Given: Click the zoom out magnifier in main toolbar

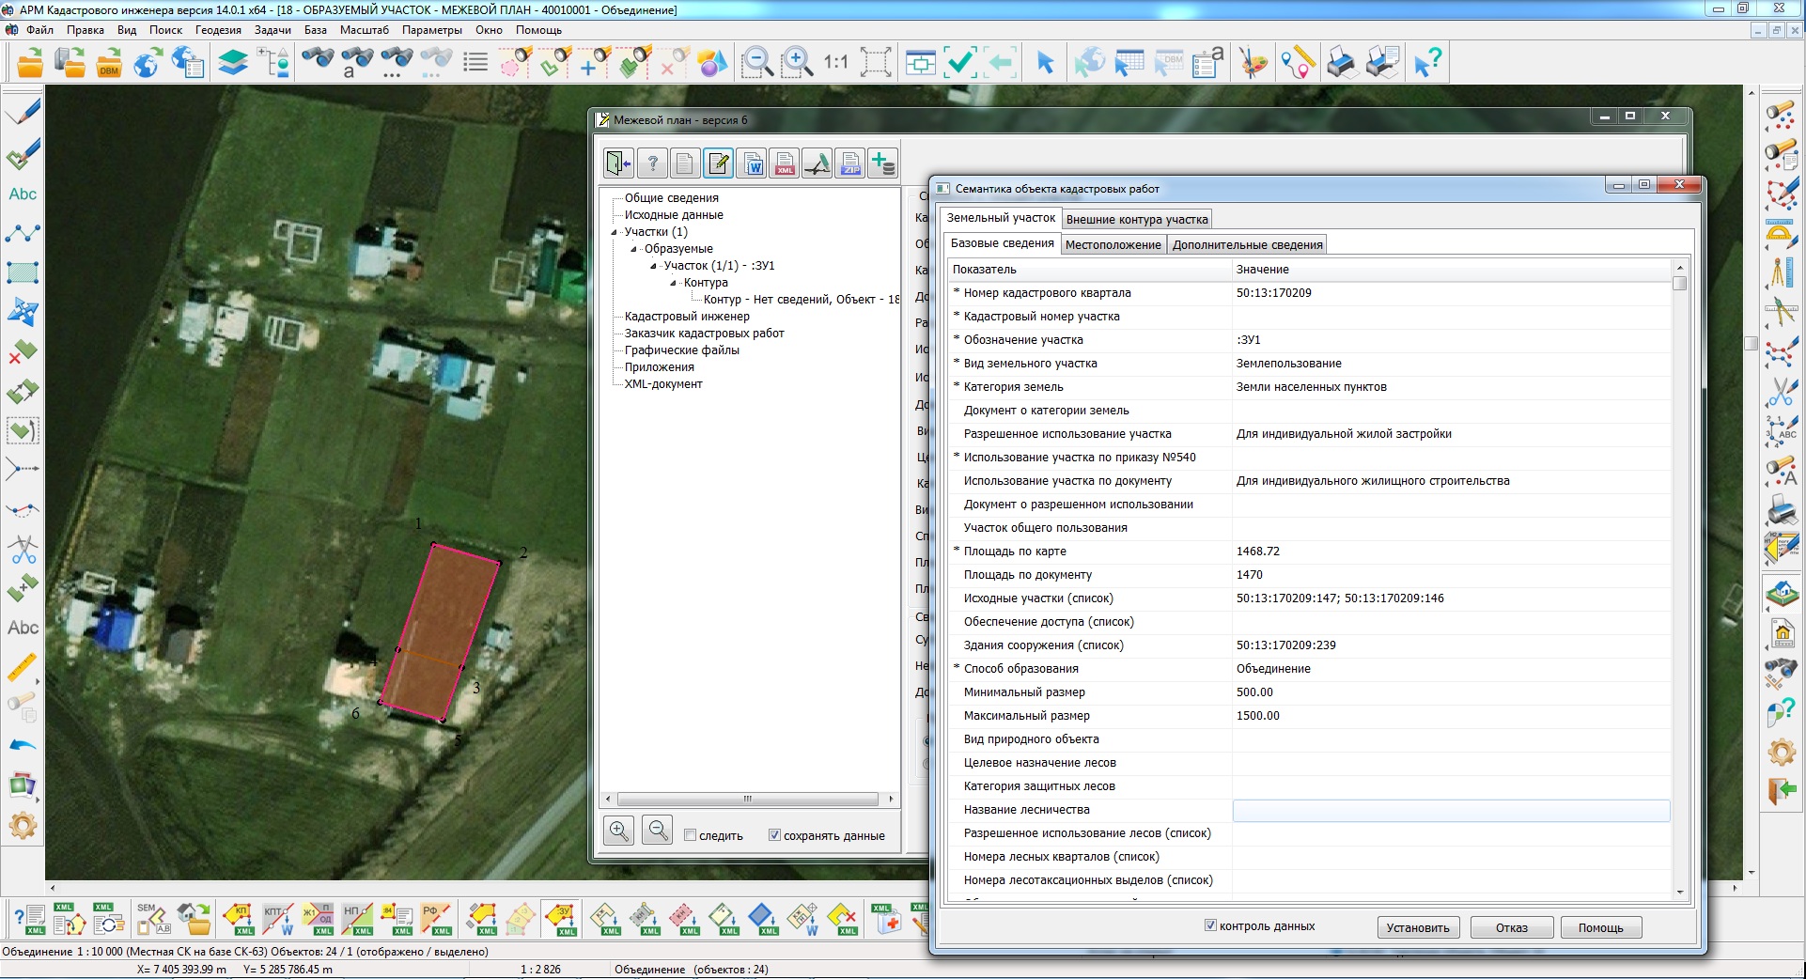Looking at the screenshot, I should point(756,63).
